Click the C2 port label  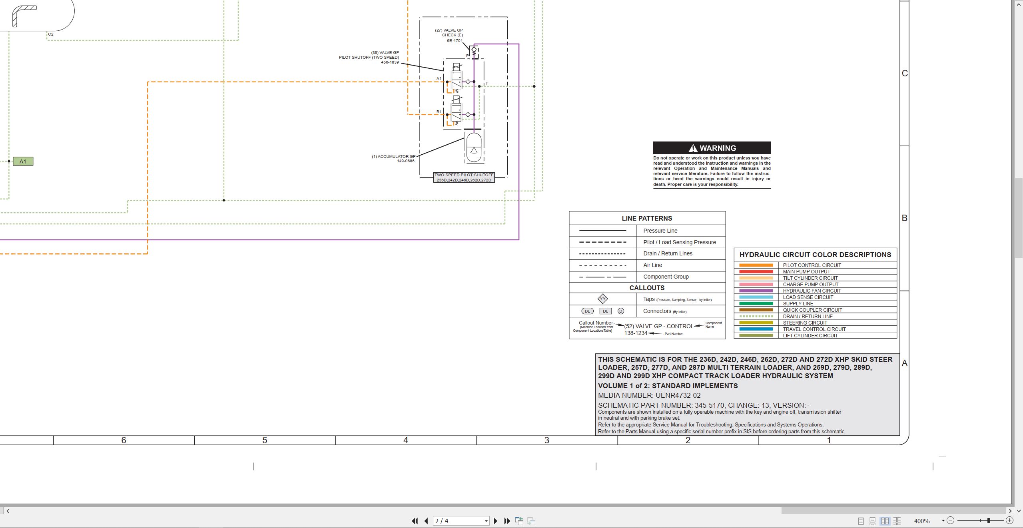click(x=51, y=34)
